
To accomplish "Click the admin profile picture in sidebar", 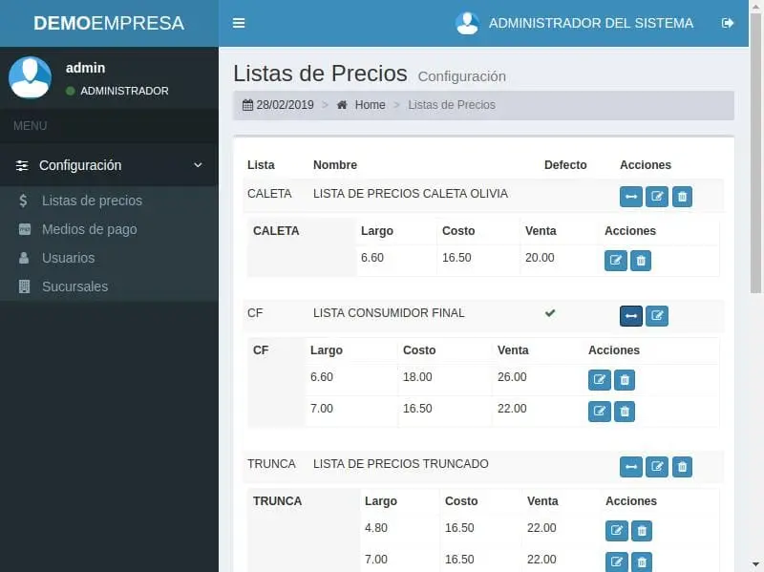I will pyautogui.click(x=31, y=77).
